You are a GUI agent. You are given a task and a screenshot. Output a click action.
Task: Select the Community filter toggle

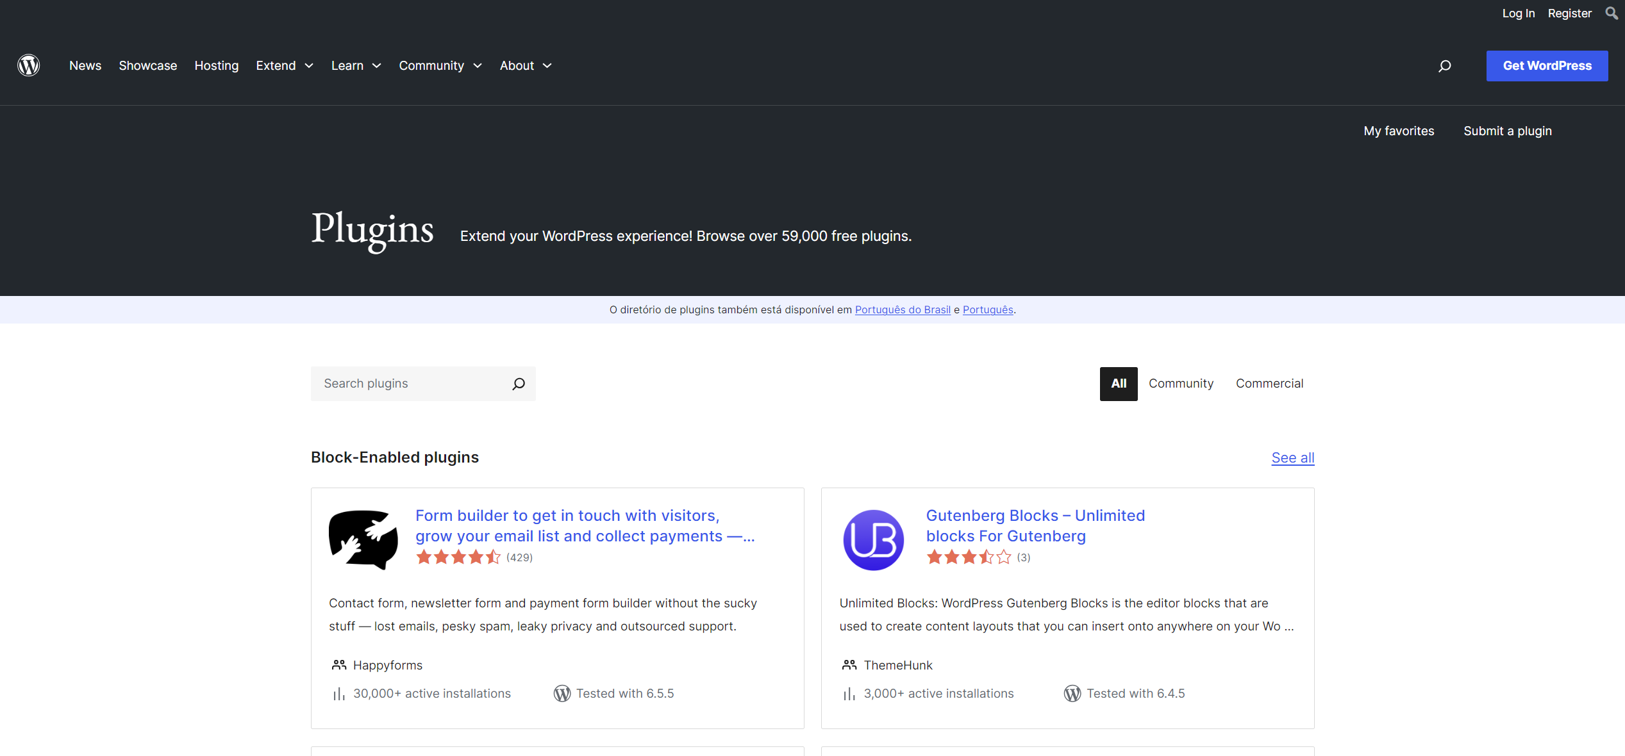1181,383
